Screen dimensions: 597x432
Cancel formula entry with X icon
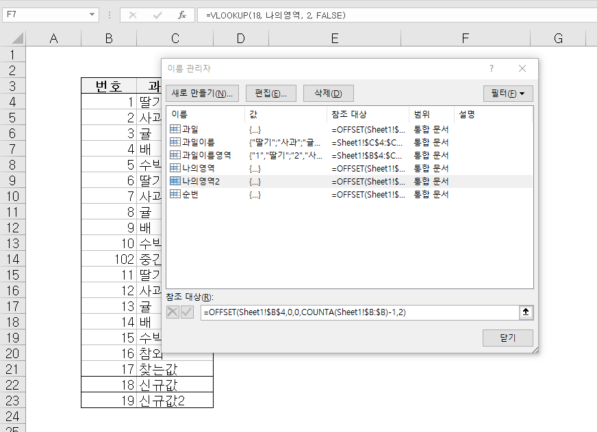pyautogui.click(x=133, y=15)
